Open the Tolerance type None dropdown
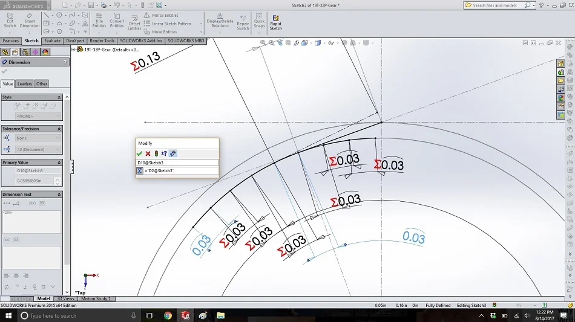The width and height of the screenshot is (575, 322). coord(38,138)
